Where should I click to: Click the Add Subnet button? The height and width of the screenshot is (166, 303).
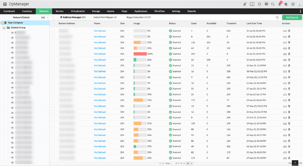pos(292,17)
